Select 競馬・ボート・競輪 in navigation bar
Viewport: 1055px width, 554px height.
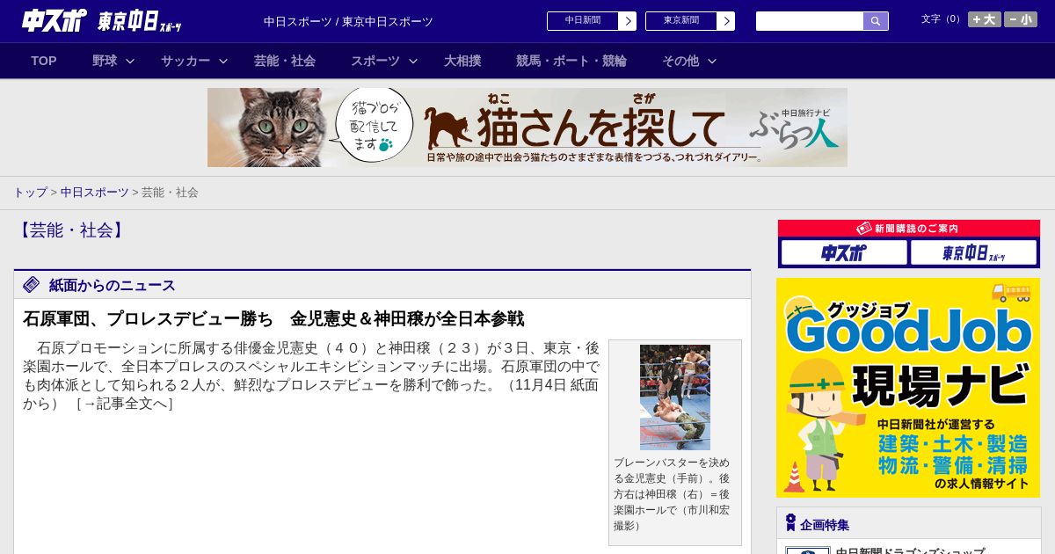coord(571,61)
